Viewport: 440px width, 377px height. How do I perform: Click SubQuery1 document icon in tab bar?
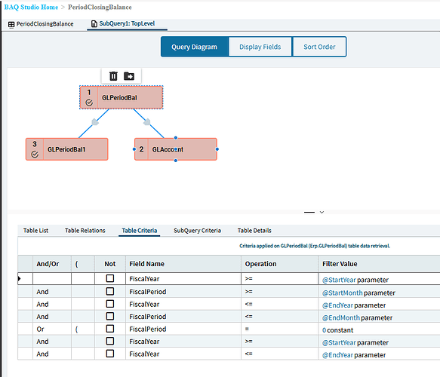point(94,24)
